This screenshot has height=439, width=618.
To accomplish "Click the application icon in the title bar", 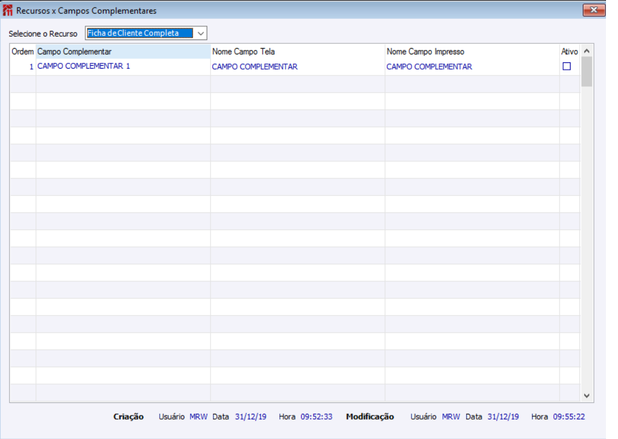I will (7, 11).
